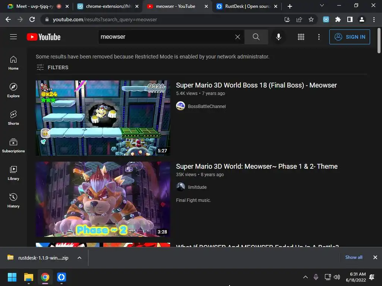Viewport: 382px width, 286px height.
Task: Click the install app icon in address bar
Action: click(x=287, y=19)
